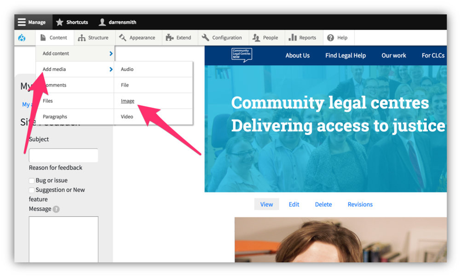Open the For CLCs link

pos(433,55)
